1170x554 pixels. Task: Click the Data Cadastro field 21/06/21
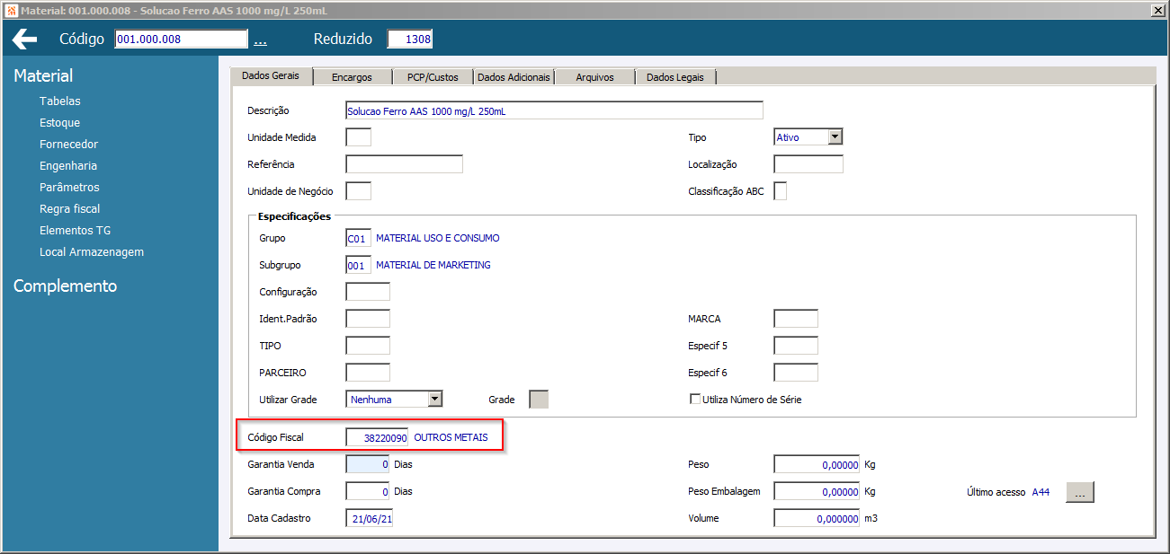[369, 518]
